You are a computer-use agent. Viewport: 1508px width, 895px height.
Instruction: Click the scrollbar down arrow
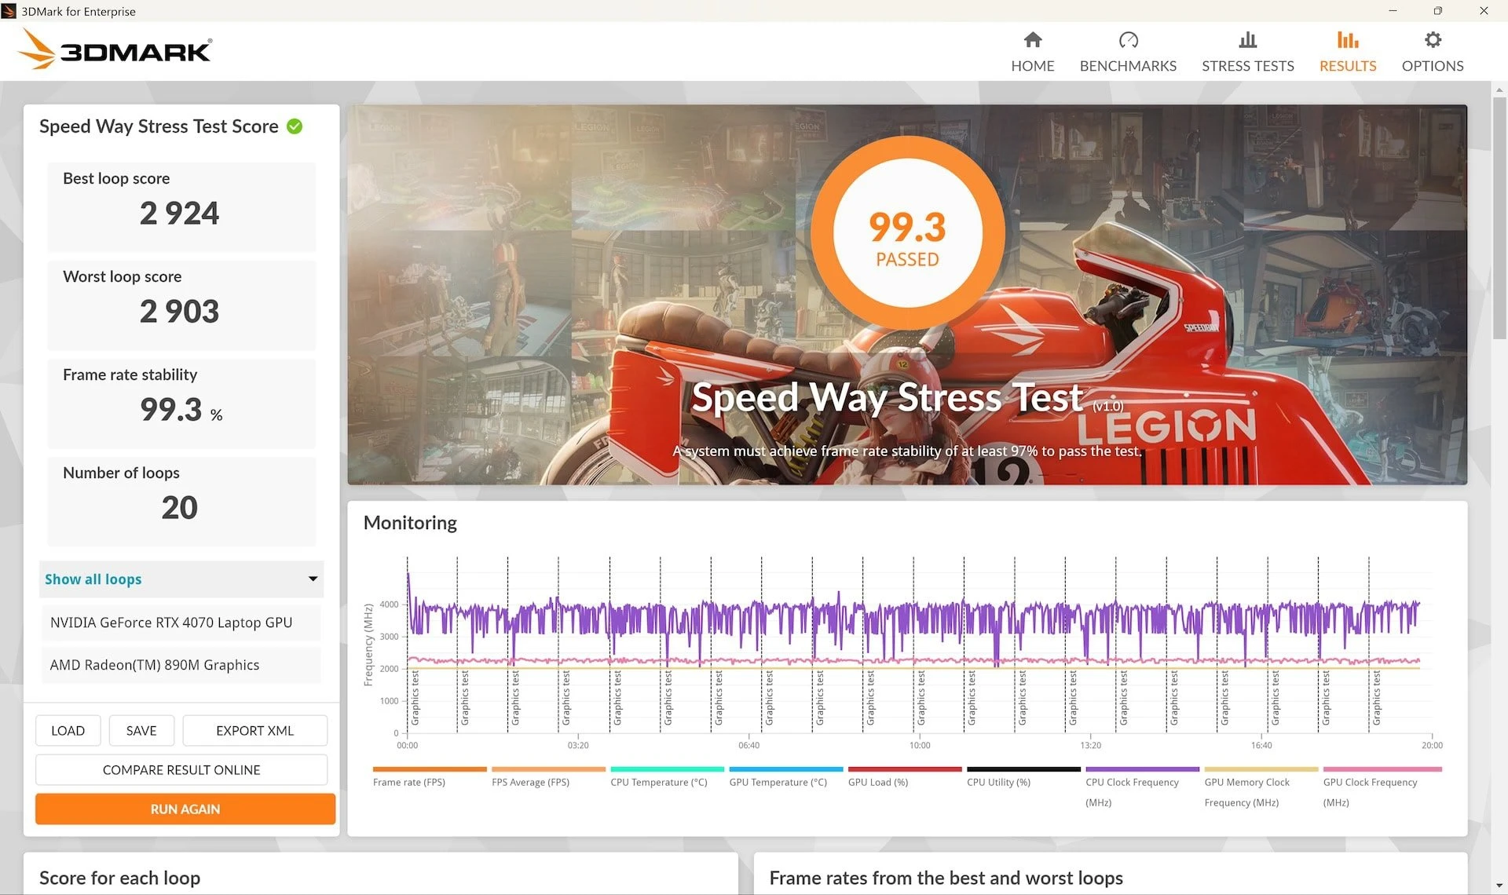1499,887
